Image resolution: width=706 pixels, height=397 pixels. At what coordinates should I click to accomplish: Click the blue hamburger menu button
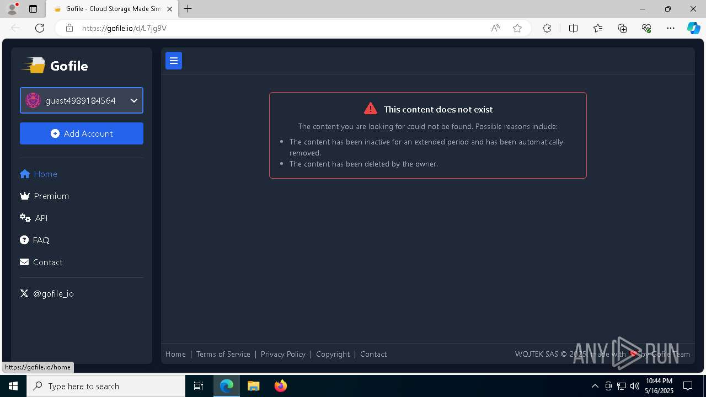174,61
